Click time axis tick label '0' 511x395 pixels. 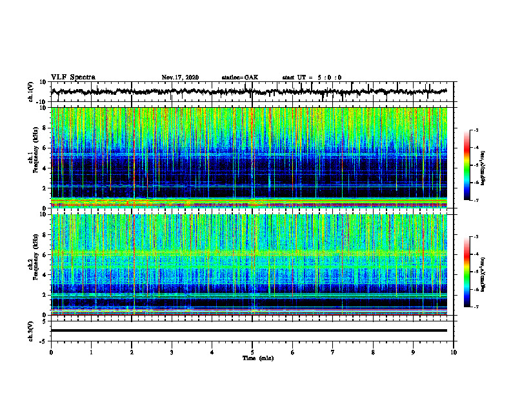pos(51,352)
